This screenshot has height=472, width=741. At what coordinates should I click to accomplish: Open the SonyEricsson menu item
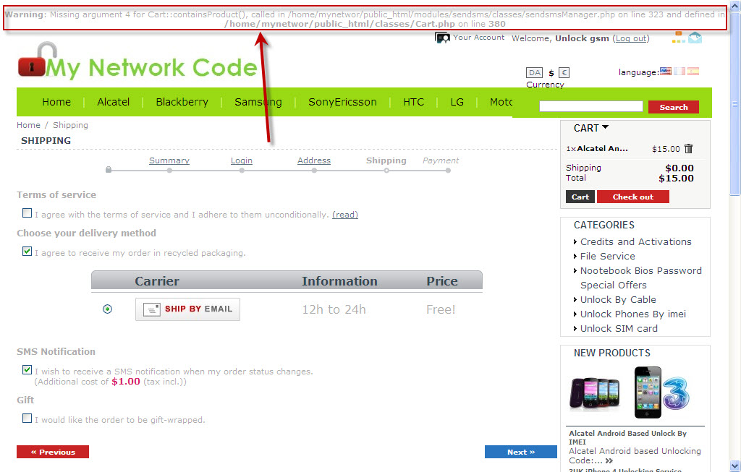(x=342, y=102)
